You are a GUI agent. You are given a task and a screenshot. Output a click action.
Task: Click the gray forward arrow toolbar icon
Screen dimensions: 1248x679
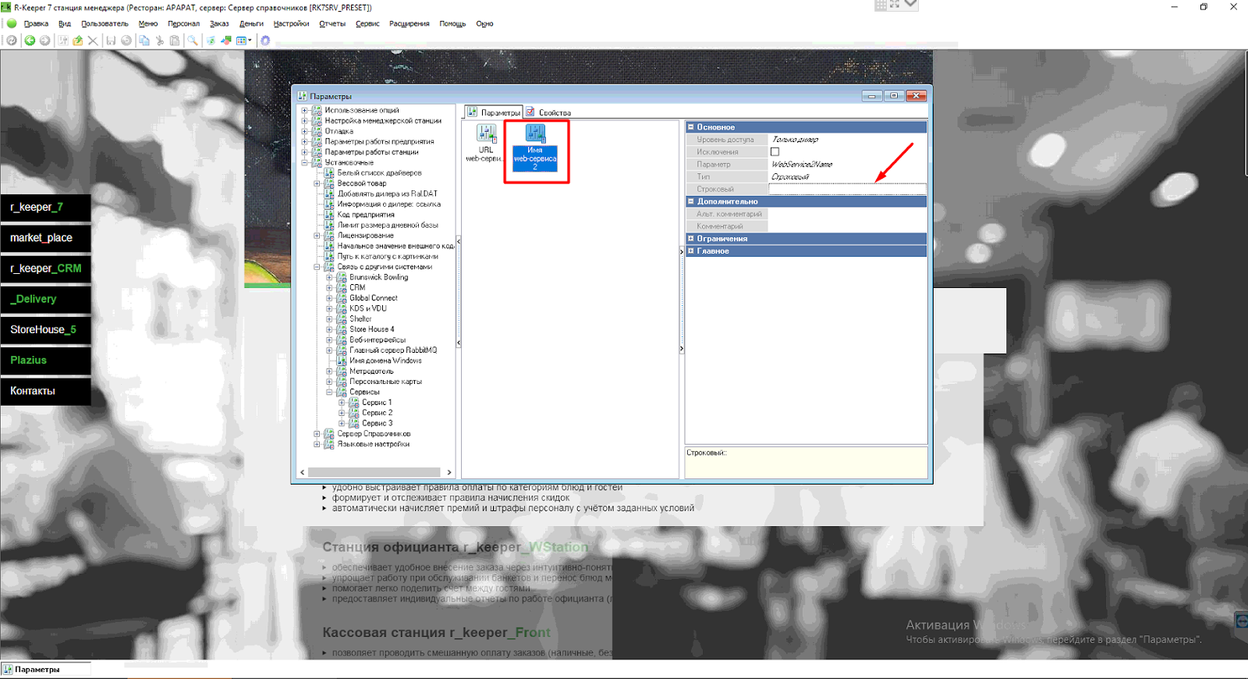coord(45,41)
